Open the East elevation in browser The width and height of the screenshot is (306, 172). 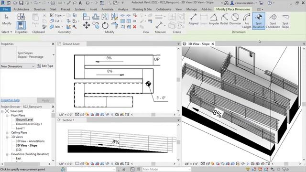pos(19,158)
